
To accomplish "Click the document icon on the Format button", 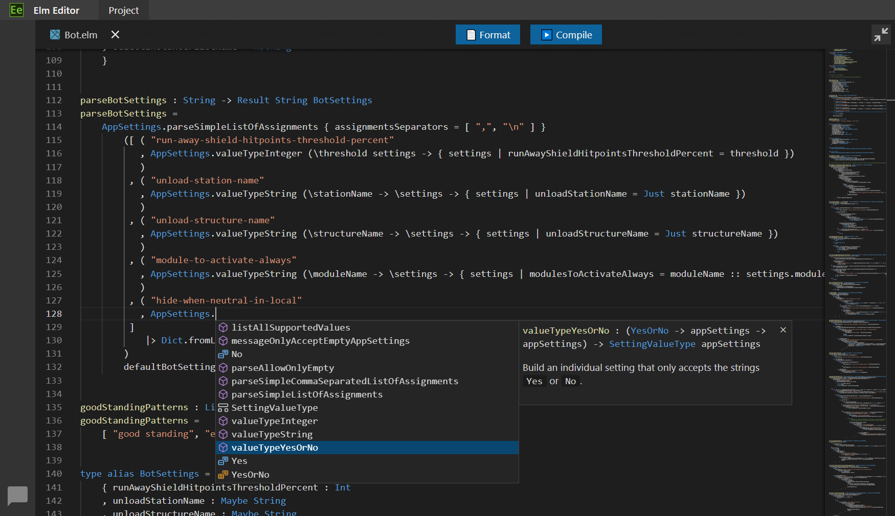I will point(471,34).
